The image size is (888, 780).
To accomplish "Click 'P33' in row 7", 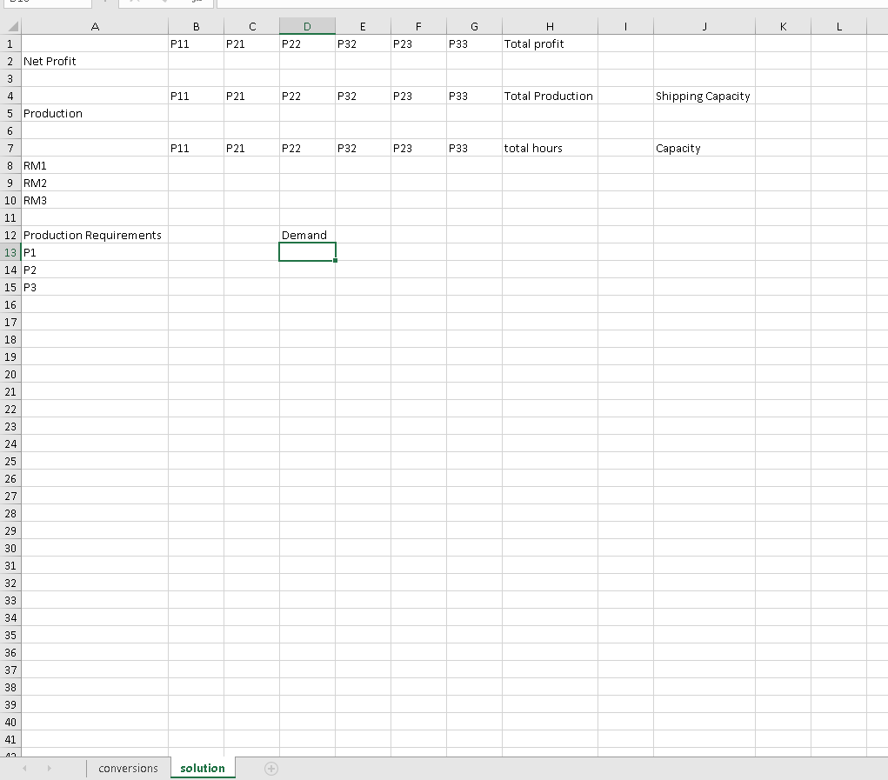I will 474,148.
